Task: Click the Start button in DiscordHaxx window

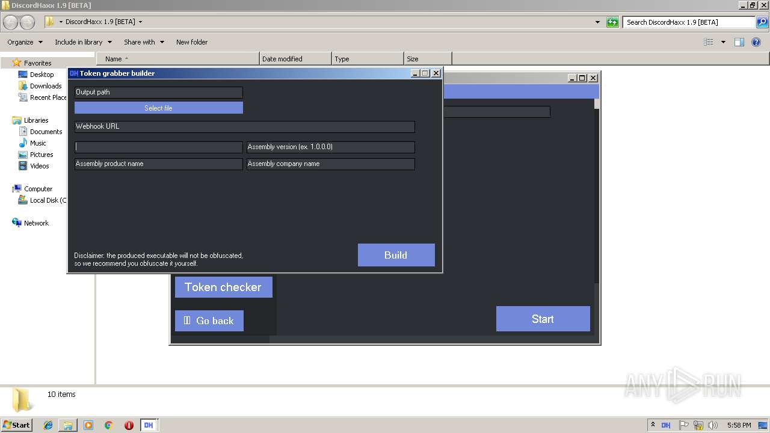Action: click(x=543, y=319)
